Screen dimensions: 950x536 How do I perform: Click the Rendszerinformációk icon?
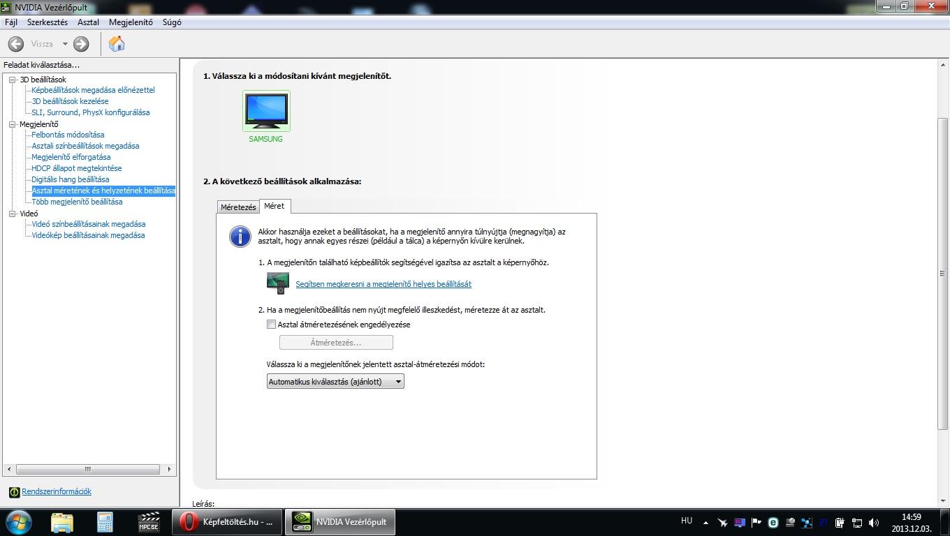tap(14, 492)
